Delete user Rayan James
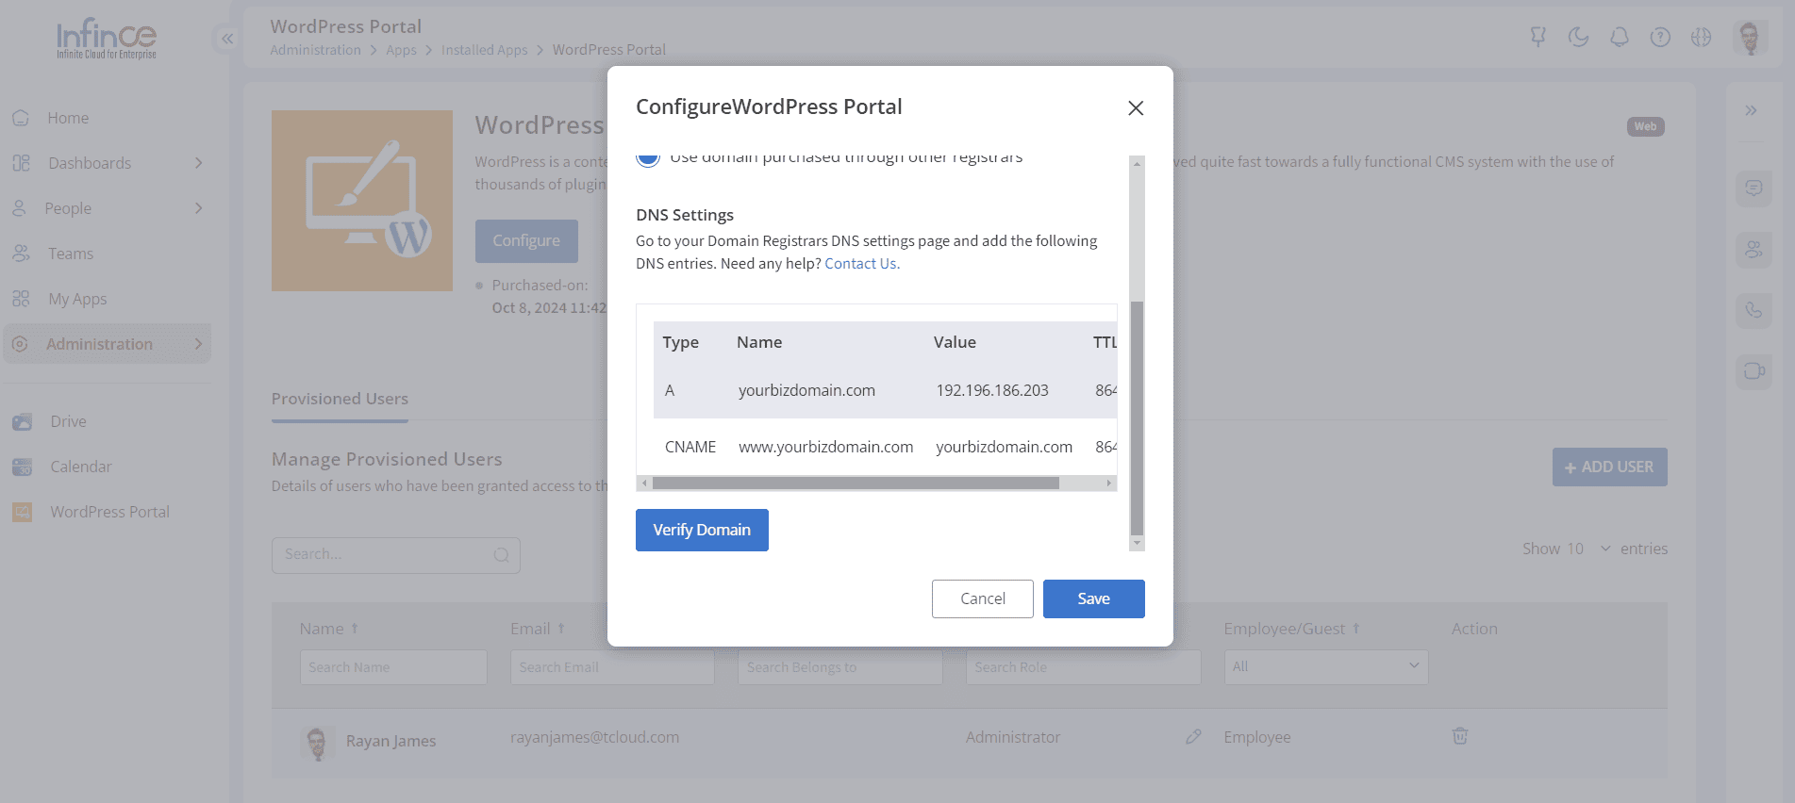Image resolution: width=1795 pixels, height=803 pixels. click(1460, 736)
